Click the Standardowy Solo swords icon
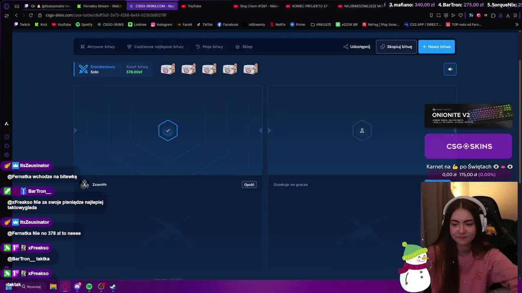Screen dimensions: 522x293 83,69
